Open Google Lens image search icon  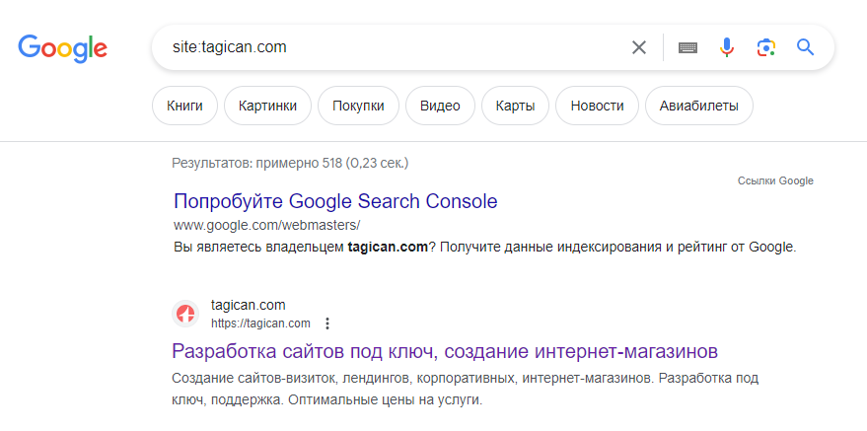765,47
